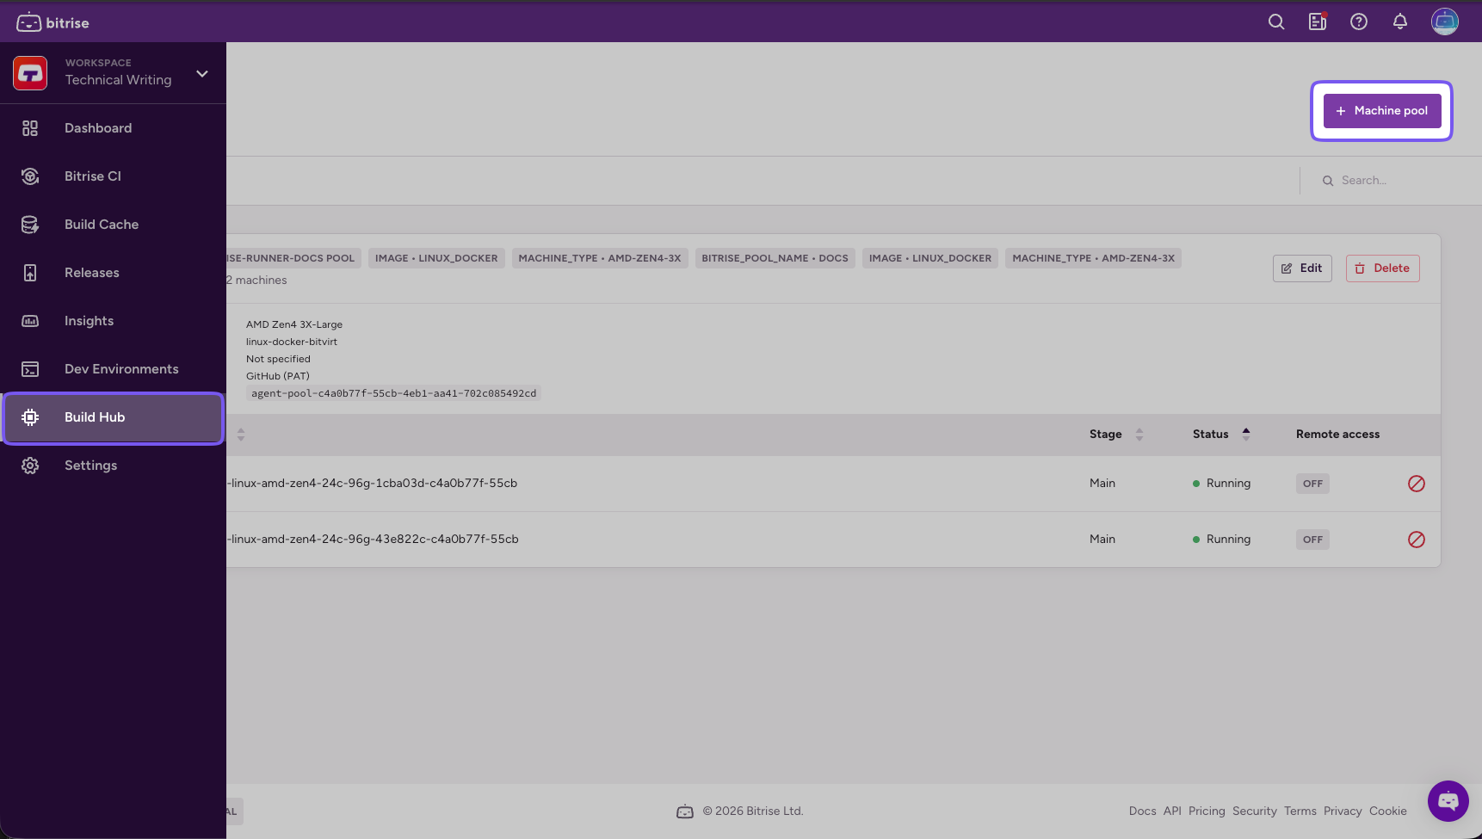The height and width of the screenshot is (839, 1482).
Task: Open Bitrise CI from sidebar
Action: click(x=113, y=176)
